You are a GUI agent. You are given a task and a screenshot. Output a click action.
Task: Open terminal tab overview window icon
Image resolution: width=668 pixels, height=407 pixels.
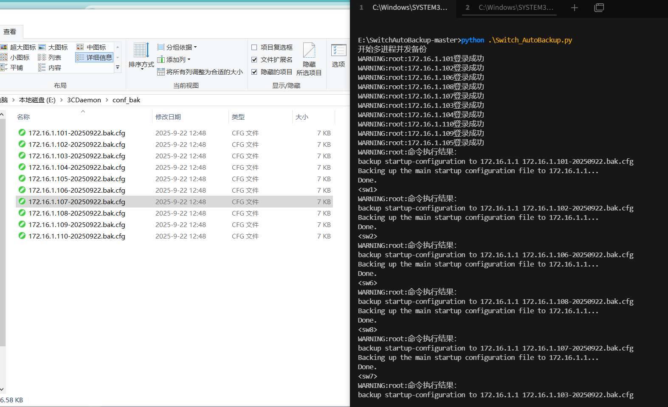pos(599,8)
